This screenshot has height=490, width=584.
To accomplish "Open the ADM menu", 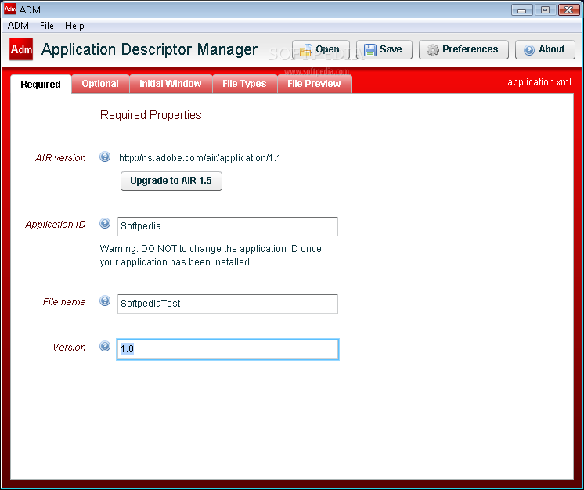I will 18,26.
